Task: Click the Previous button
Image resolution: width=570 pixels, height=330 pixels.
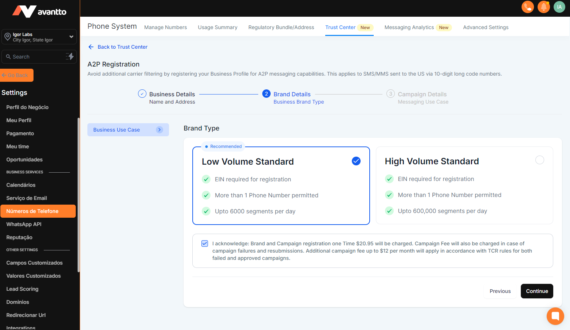Action: pos(500,291)
